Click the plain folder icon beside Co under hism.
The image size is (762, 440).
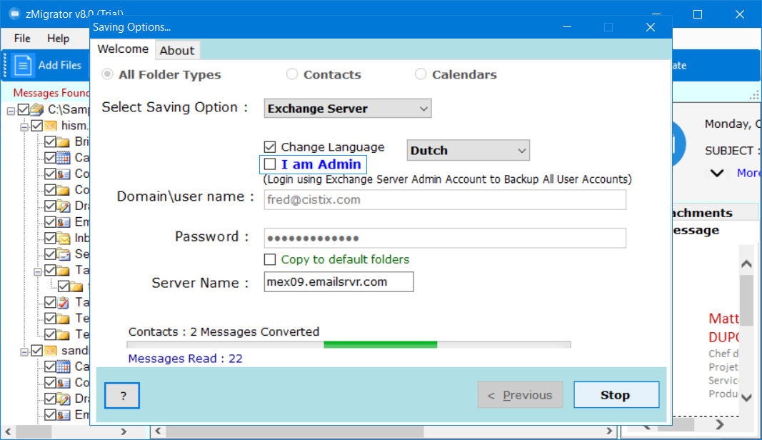click(x=63, y=190)
